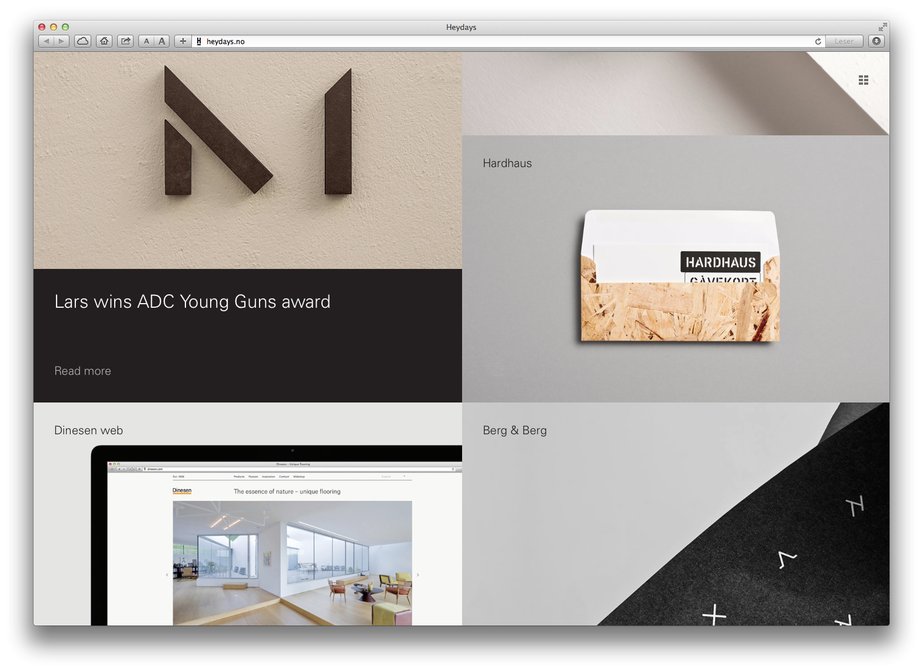
Task: Zoom the Safari window with the green button
Action: coord(65,27)
